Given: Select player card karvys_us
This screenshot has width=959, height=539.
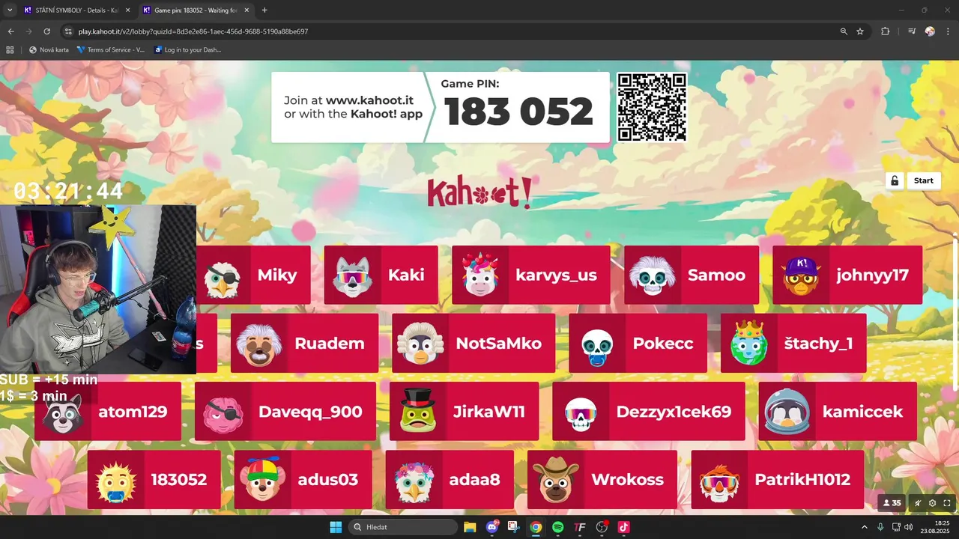Looking at the screenshot, I should [x=531, y=275].
